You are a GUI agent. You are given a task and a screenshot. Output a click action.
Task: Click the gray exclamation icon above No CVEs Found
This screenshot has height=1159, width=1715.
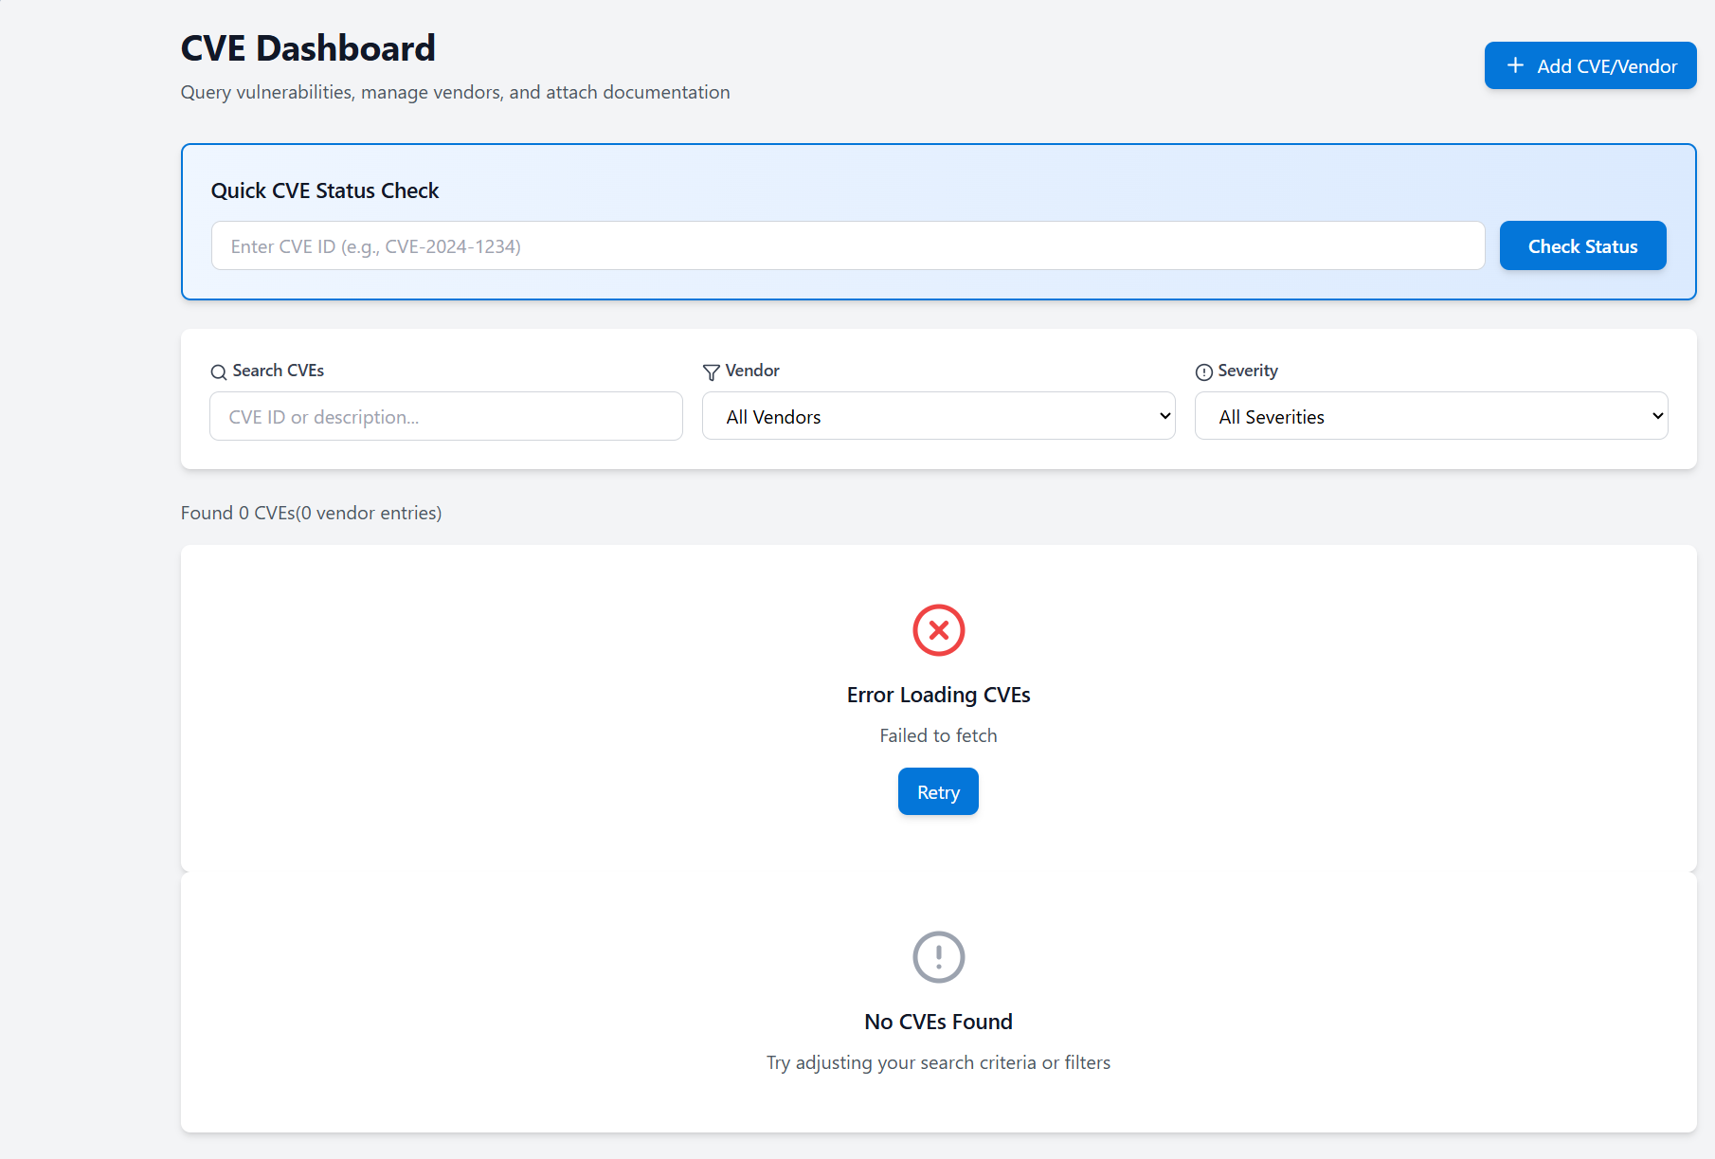[x=938, y=957]
